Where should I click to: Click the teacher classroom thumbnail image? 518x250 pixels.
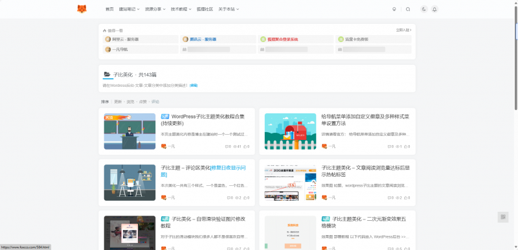[x=129, y=131]
